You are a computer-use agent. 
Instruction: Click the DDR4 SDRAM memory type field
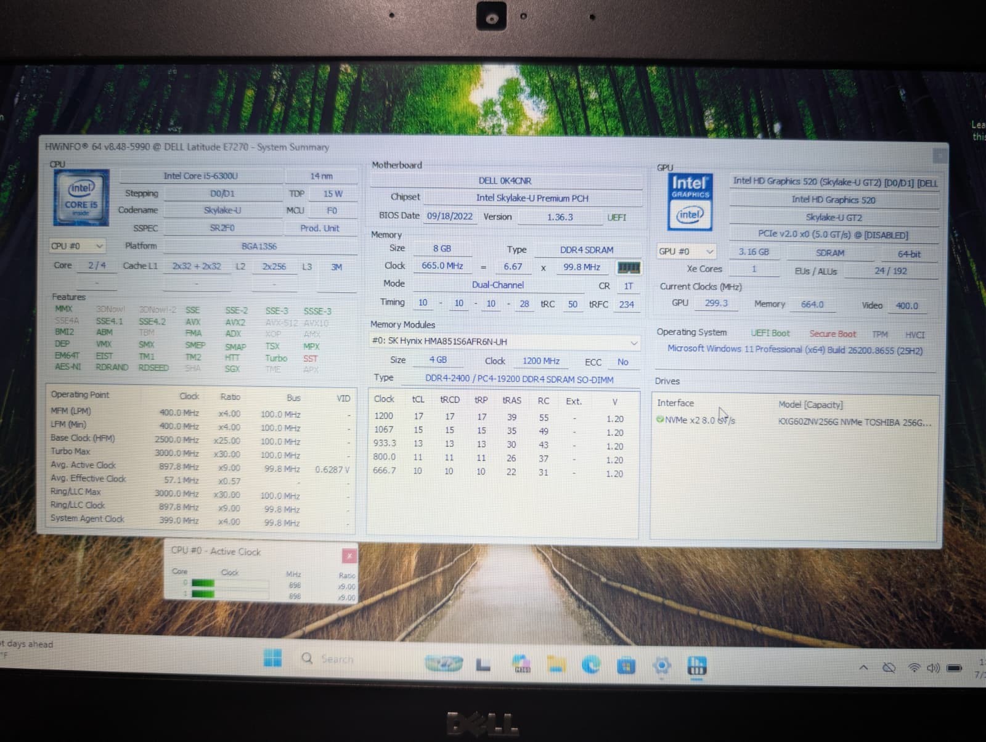[587, 250]
